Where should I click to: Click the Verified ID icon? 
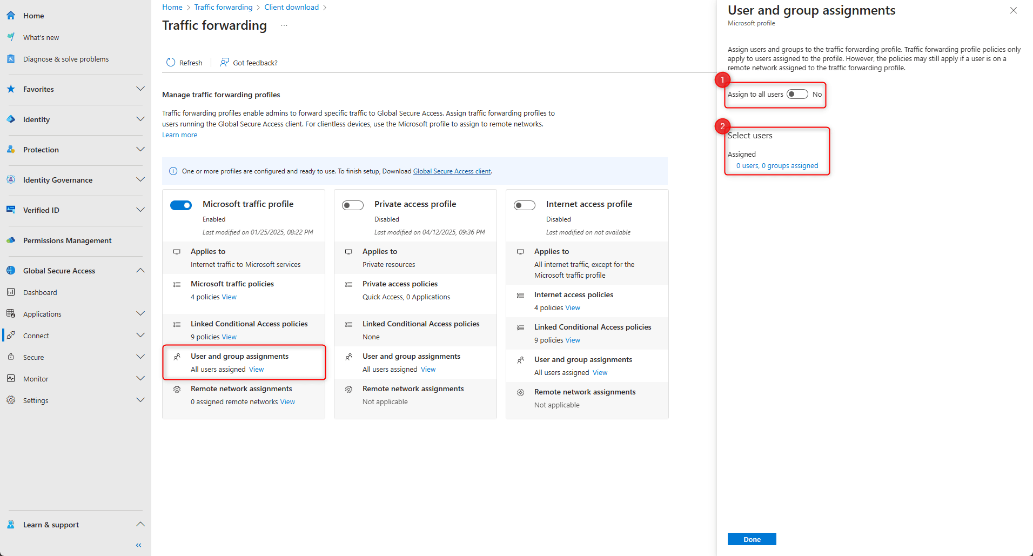[11, 210]
